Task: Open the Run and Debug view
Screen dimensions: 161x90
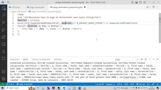Action: [x=4, y=30]
